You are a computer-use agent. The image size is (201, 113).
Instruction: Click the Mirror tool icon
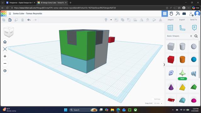(x=141, y=20)
